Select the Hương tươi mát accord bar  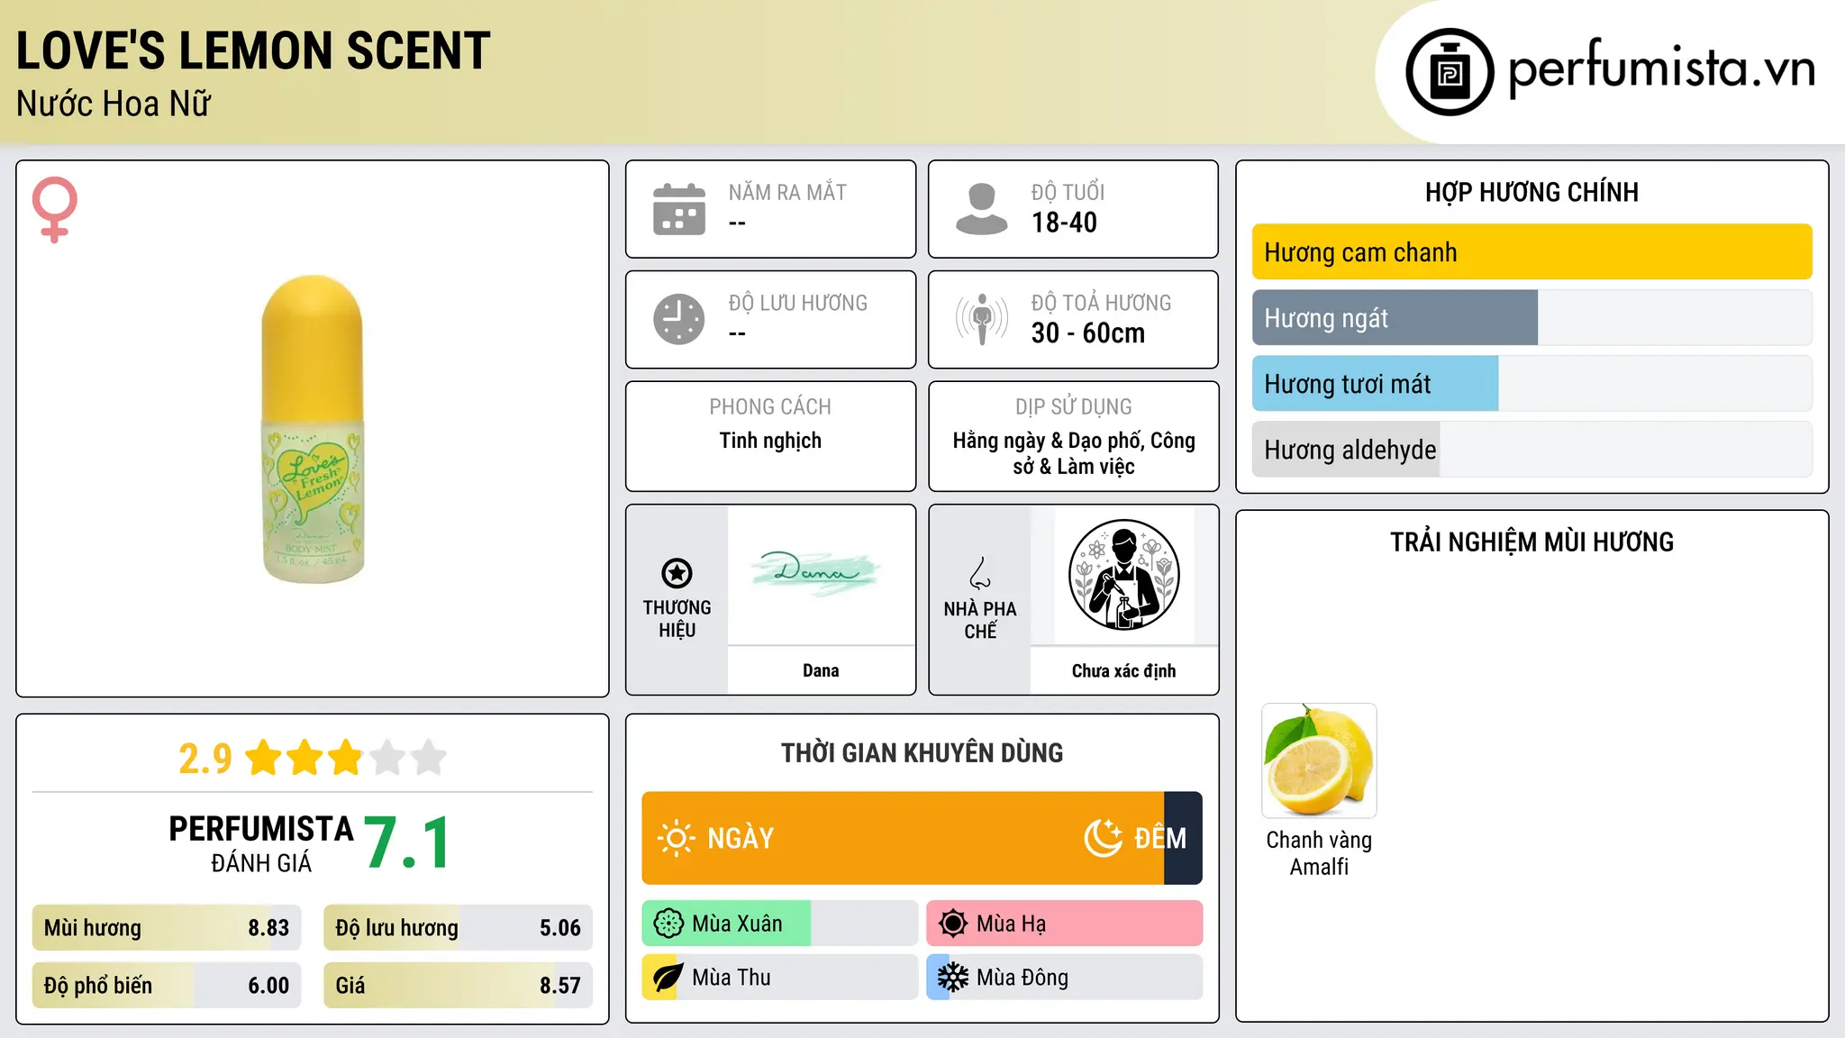(1531, 384)
